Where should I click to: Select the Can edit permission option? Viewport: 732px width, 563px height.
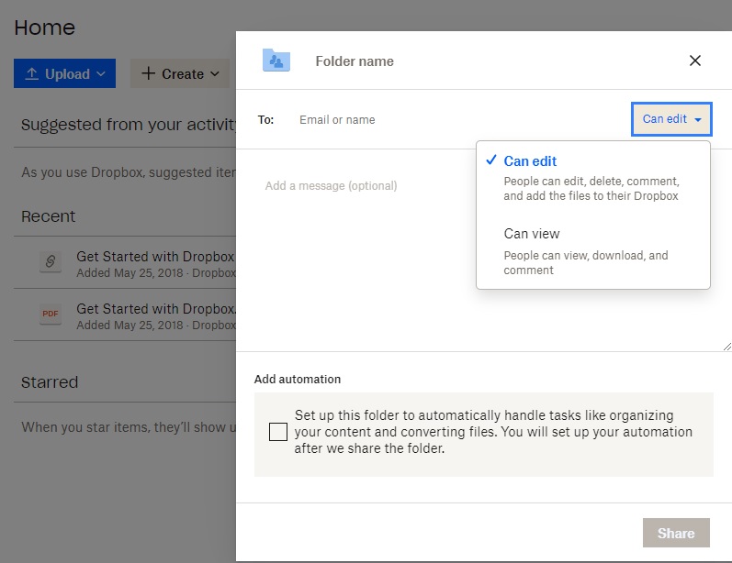593,179
